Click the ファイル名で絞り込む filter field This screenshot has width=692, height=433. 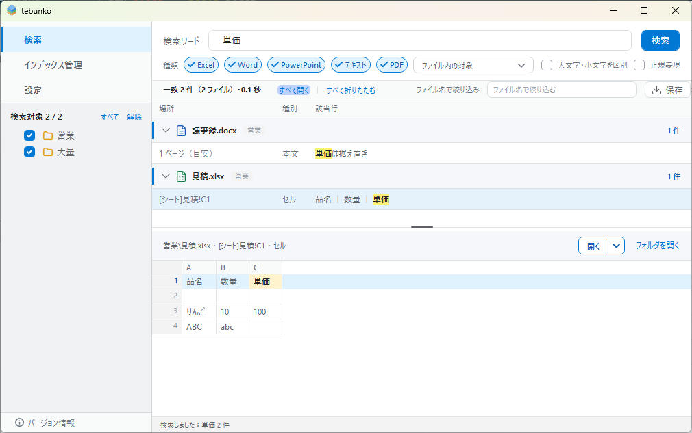[x=561, y=90]
